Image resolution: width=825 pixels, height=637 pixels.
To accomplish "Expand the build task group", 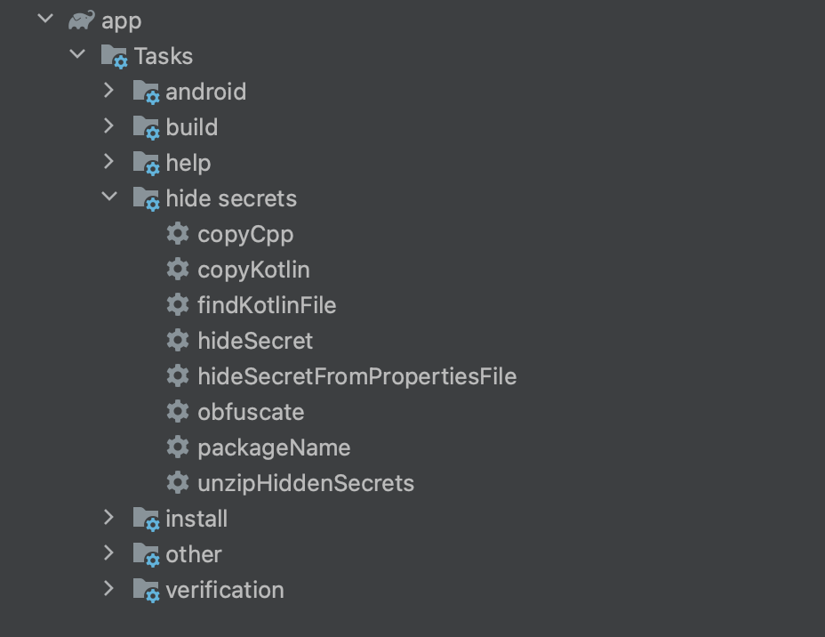I will click(109, 125).
